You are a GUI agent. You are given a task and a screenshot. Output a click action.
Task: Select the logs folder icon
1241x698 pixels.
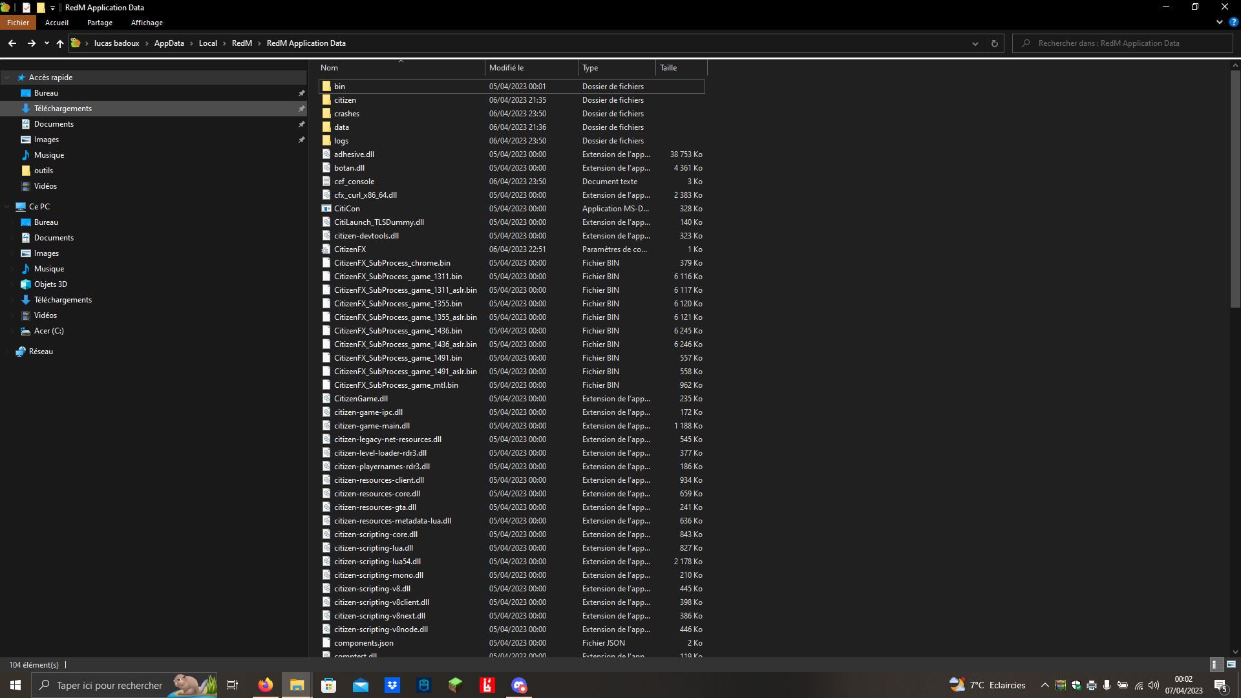(326, 140)
